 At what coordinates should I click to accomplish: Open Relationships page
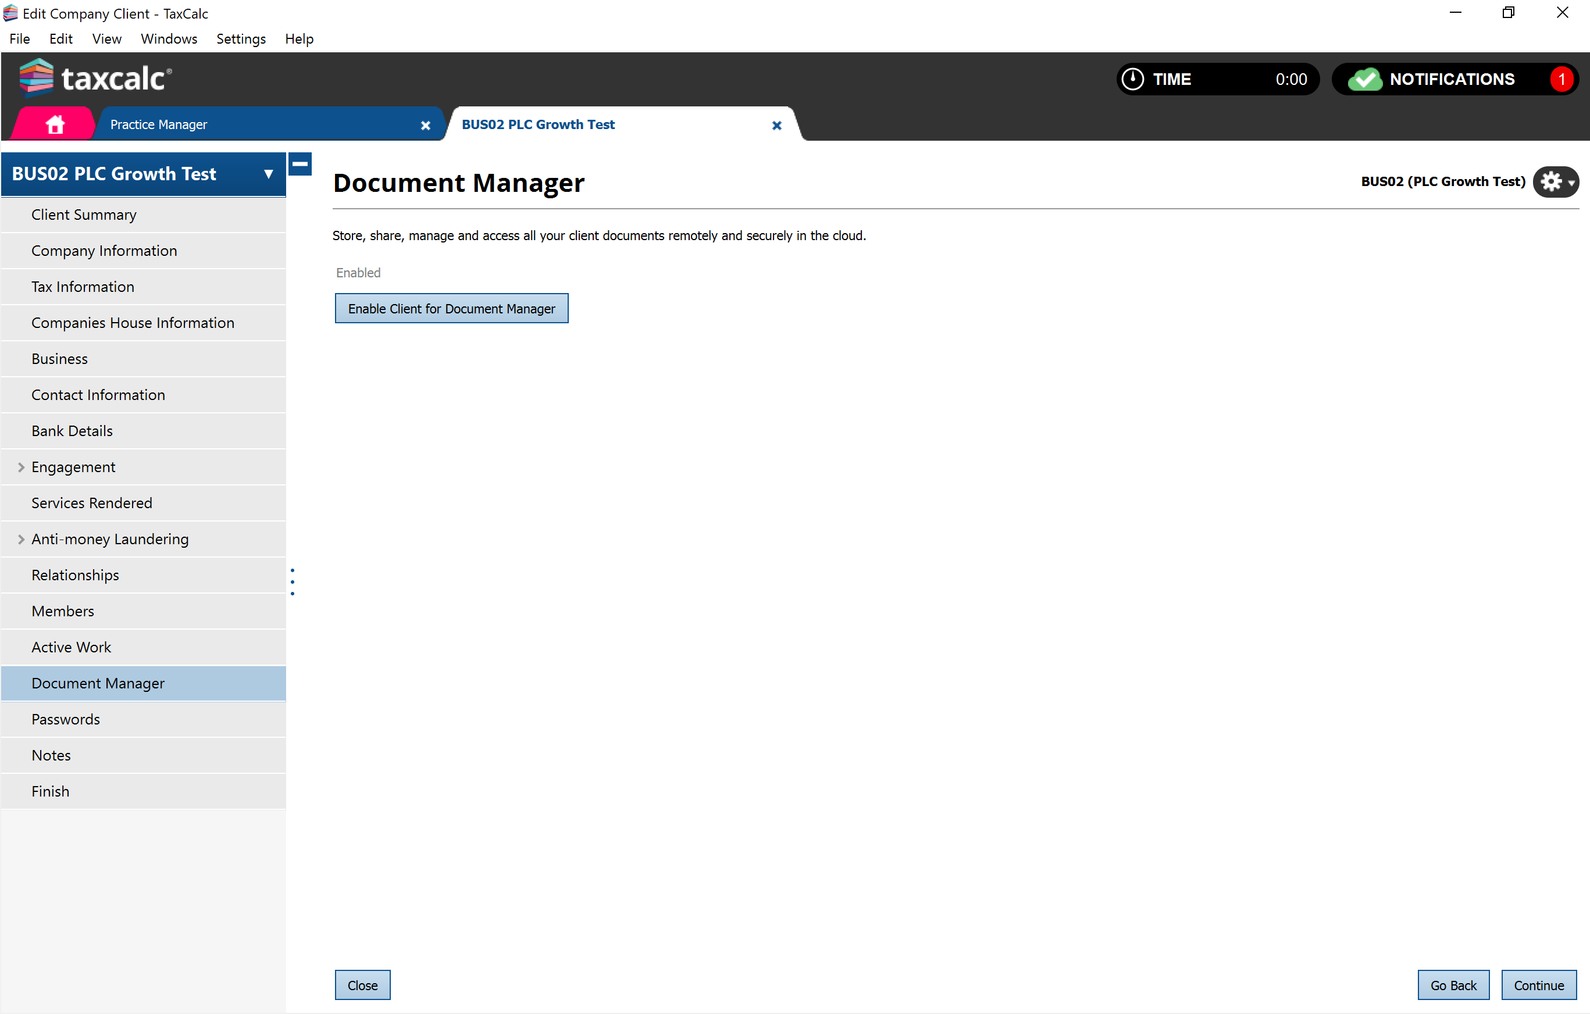[143, 575]
